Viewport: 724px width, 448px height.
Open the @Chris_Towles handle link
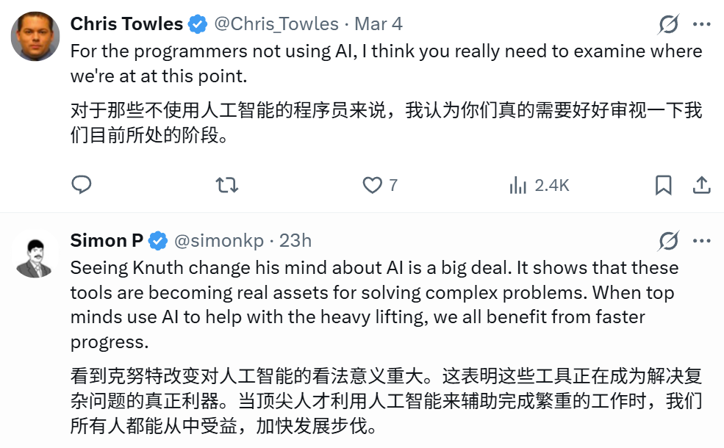276,24
